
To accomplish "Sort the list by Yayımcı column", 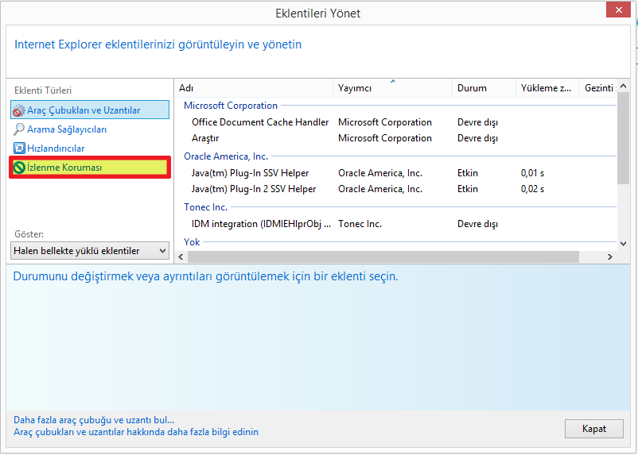I will (x=391, y=88).
